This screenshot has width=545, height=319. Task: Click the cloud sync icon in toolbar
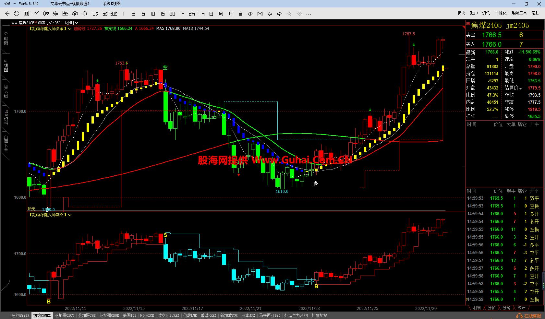coord(75,14)
